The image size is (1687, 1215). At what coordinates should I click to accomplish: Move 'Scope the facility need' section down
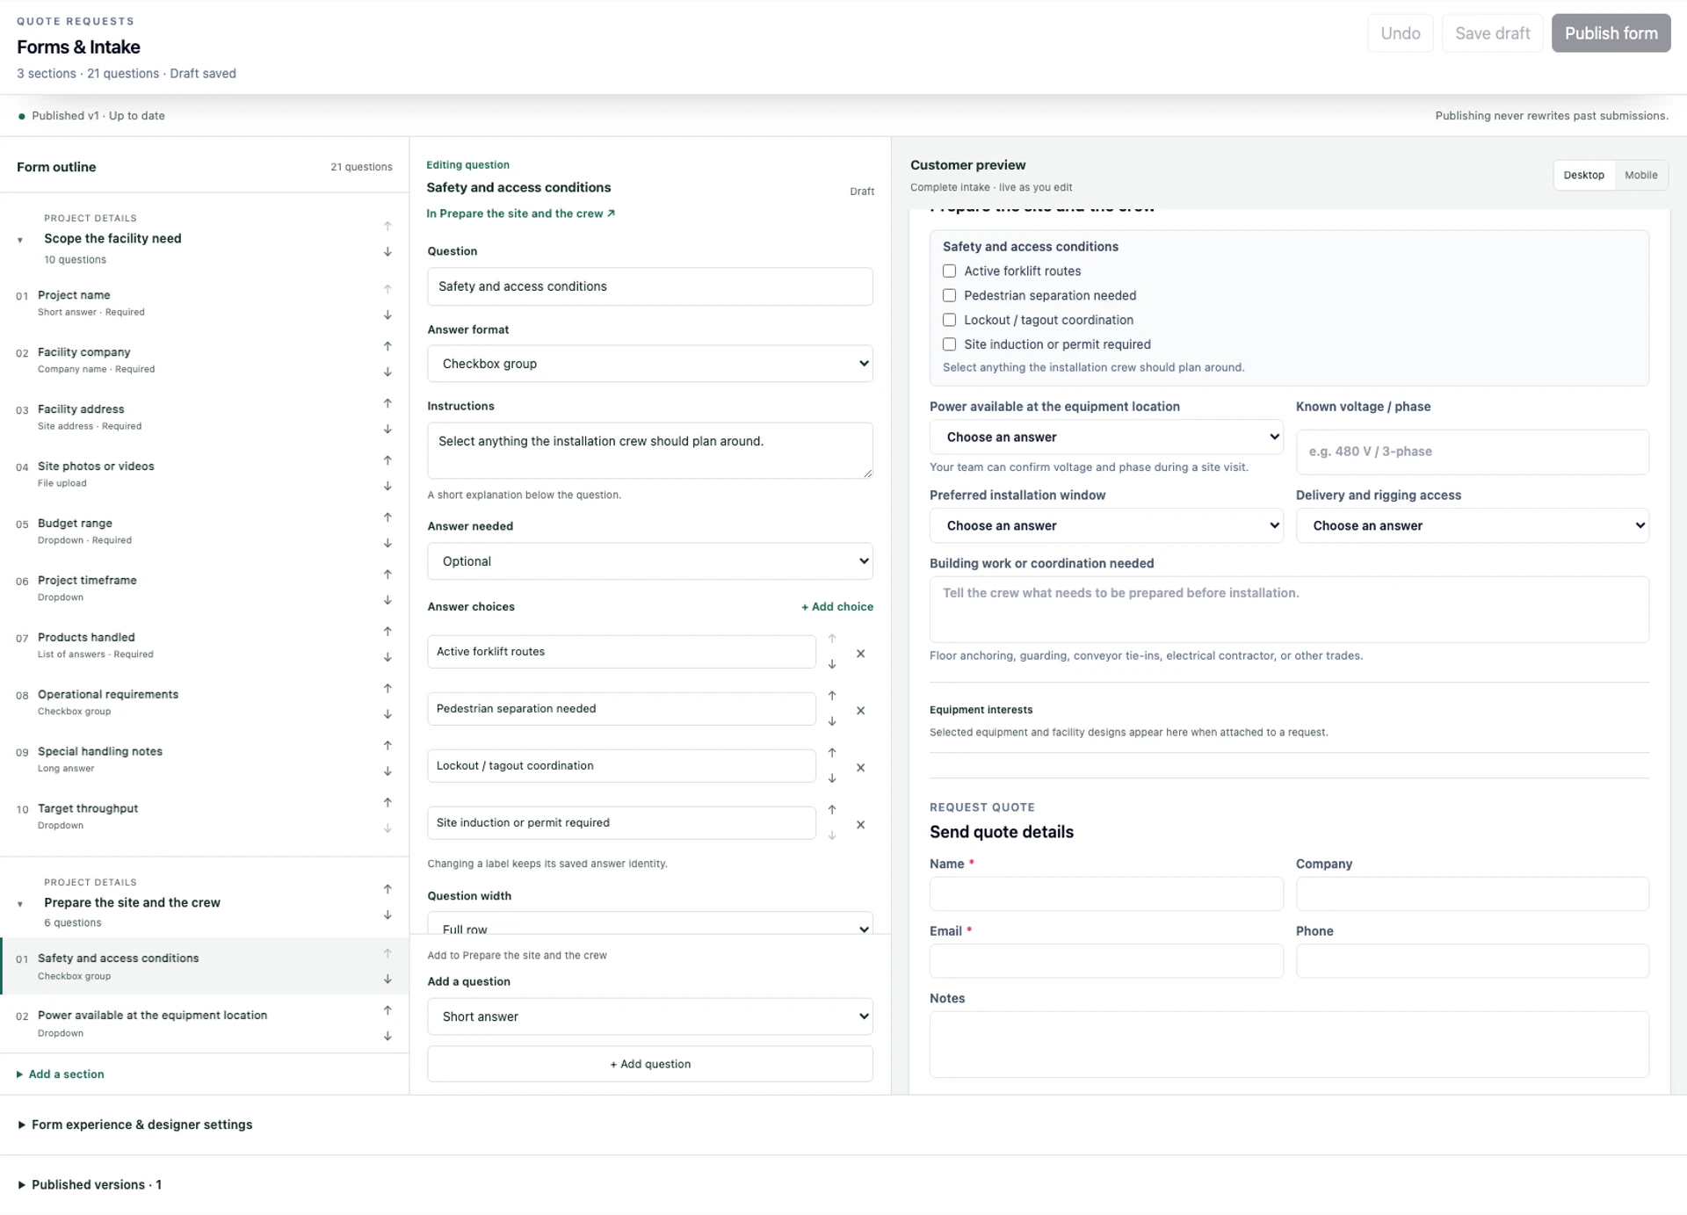coord(387,252)
